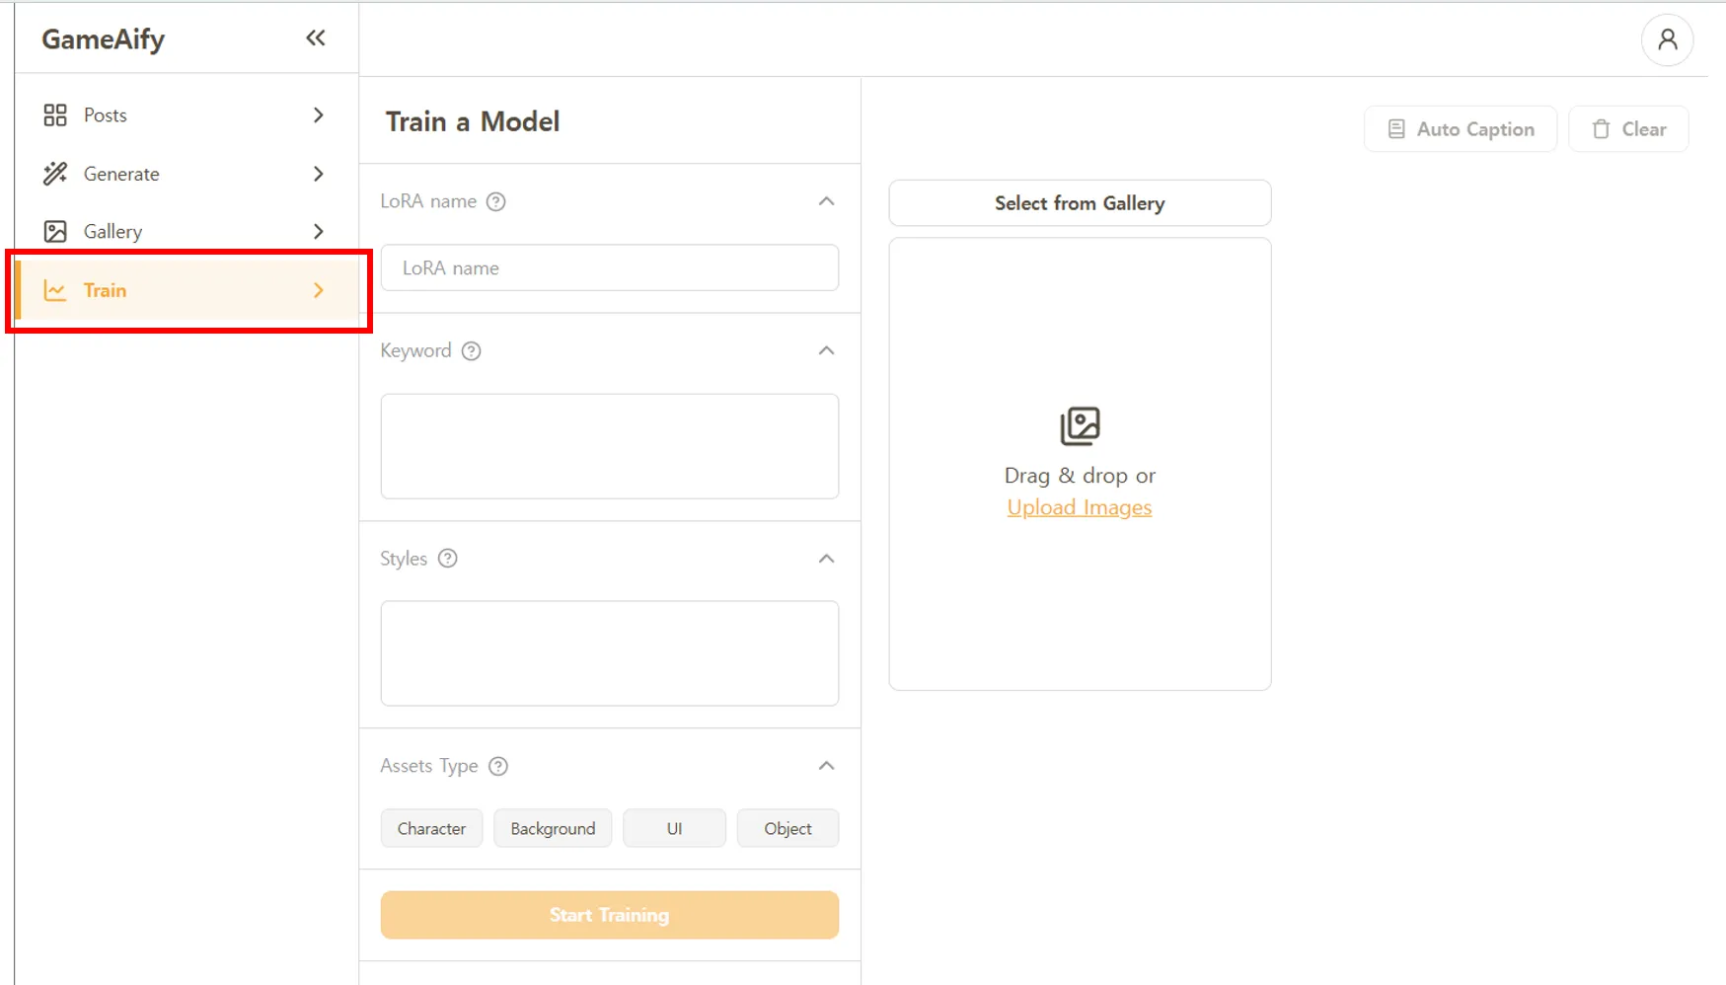
Task: Select Character asset type
Action: (431, 828)
